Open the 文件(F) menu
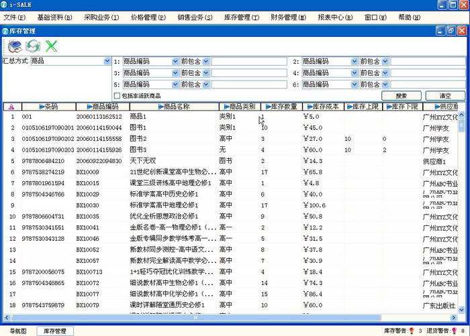470x336 pixels. [14, 17]
